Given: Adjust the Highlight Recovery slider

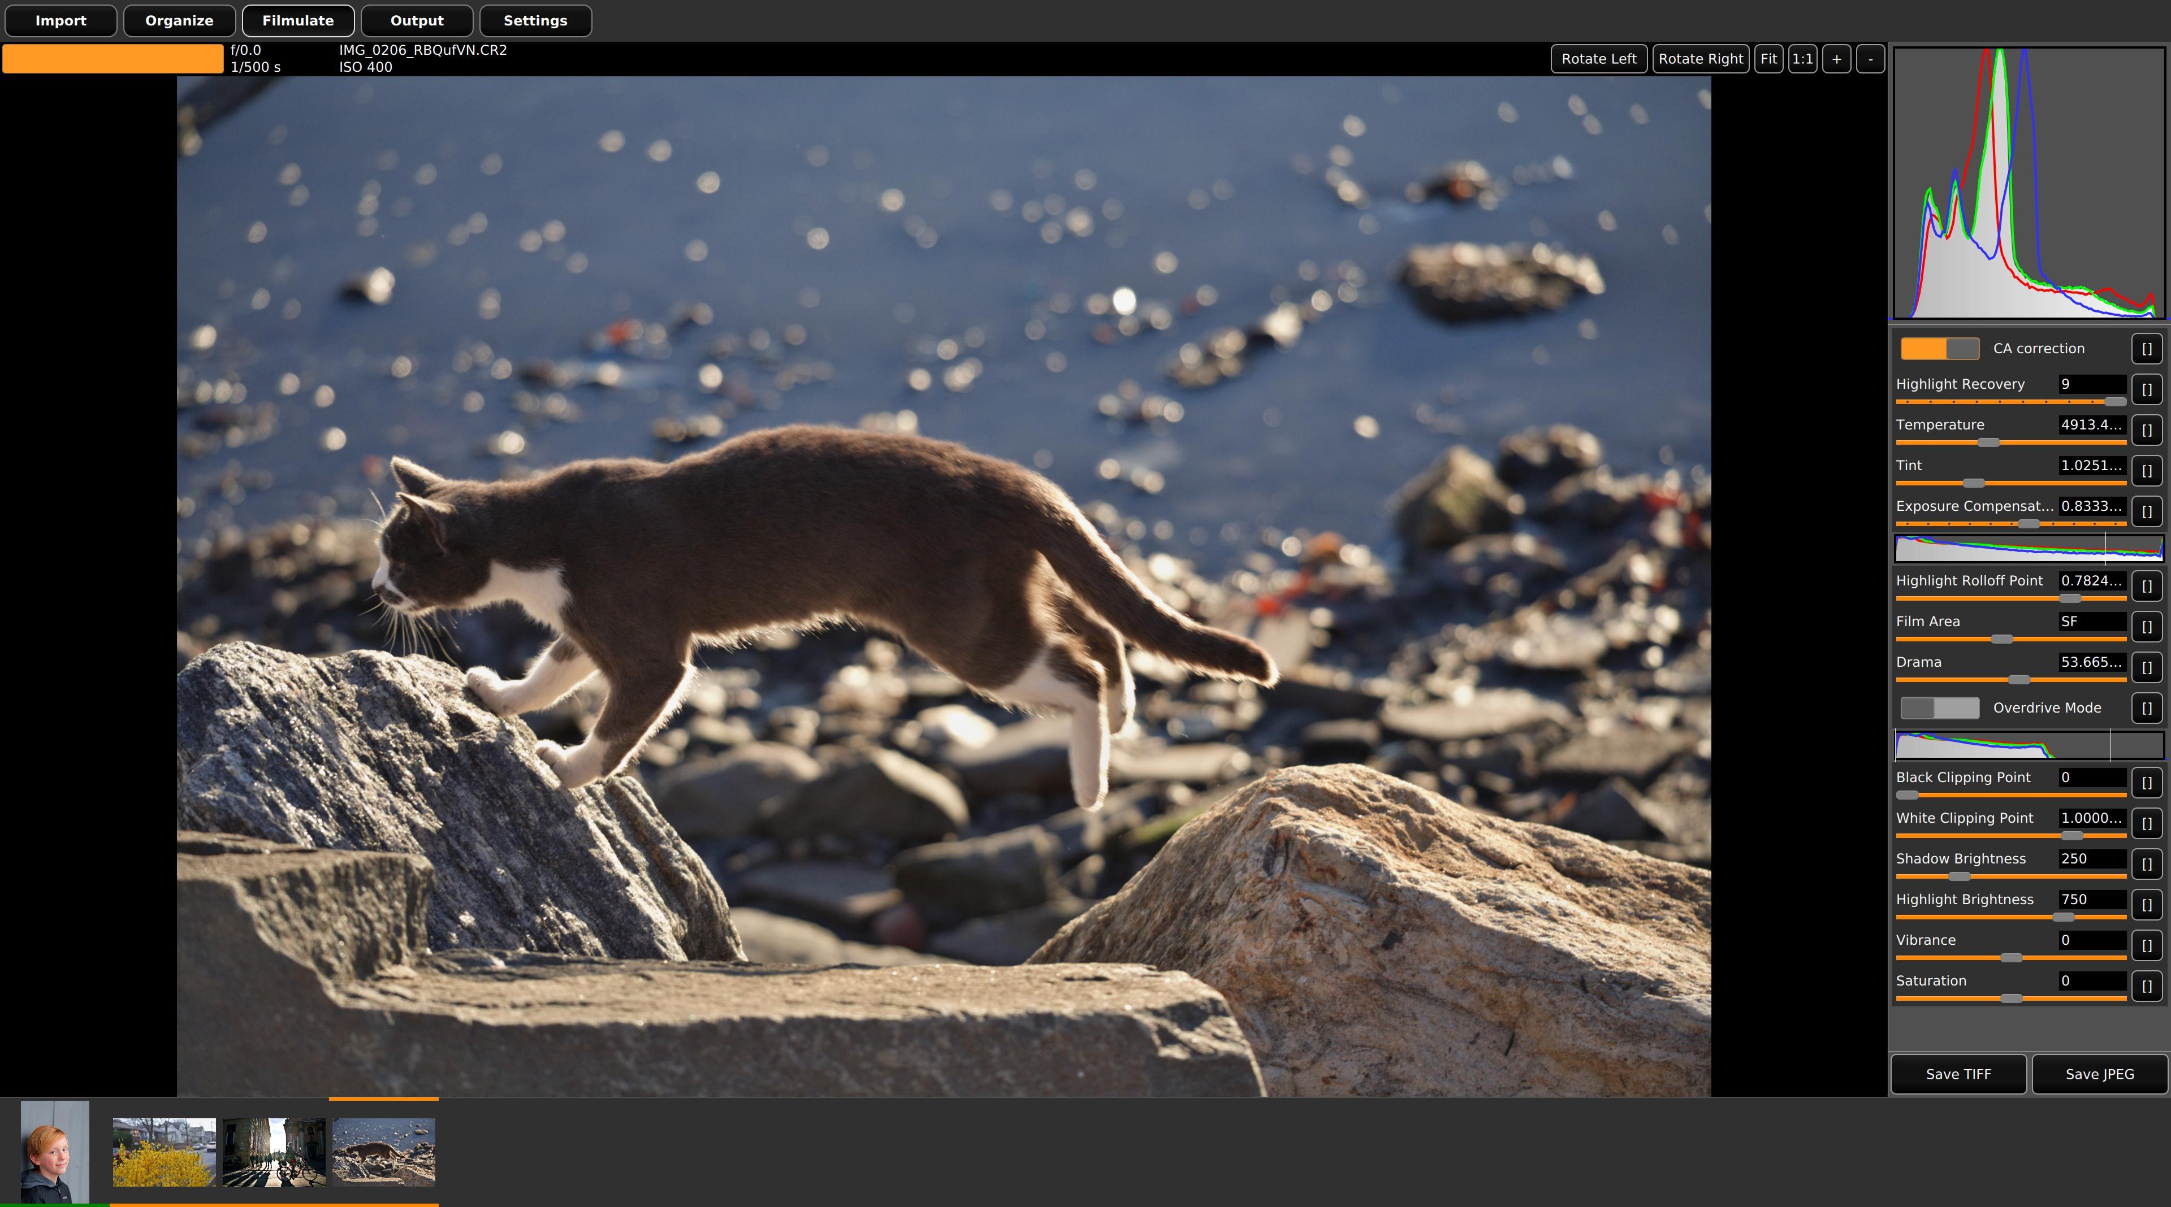Looking at the screenshot, I should [2011, 402].
